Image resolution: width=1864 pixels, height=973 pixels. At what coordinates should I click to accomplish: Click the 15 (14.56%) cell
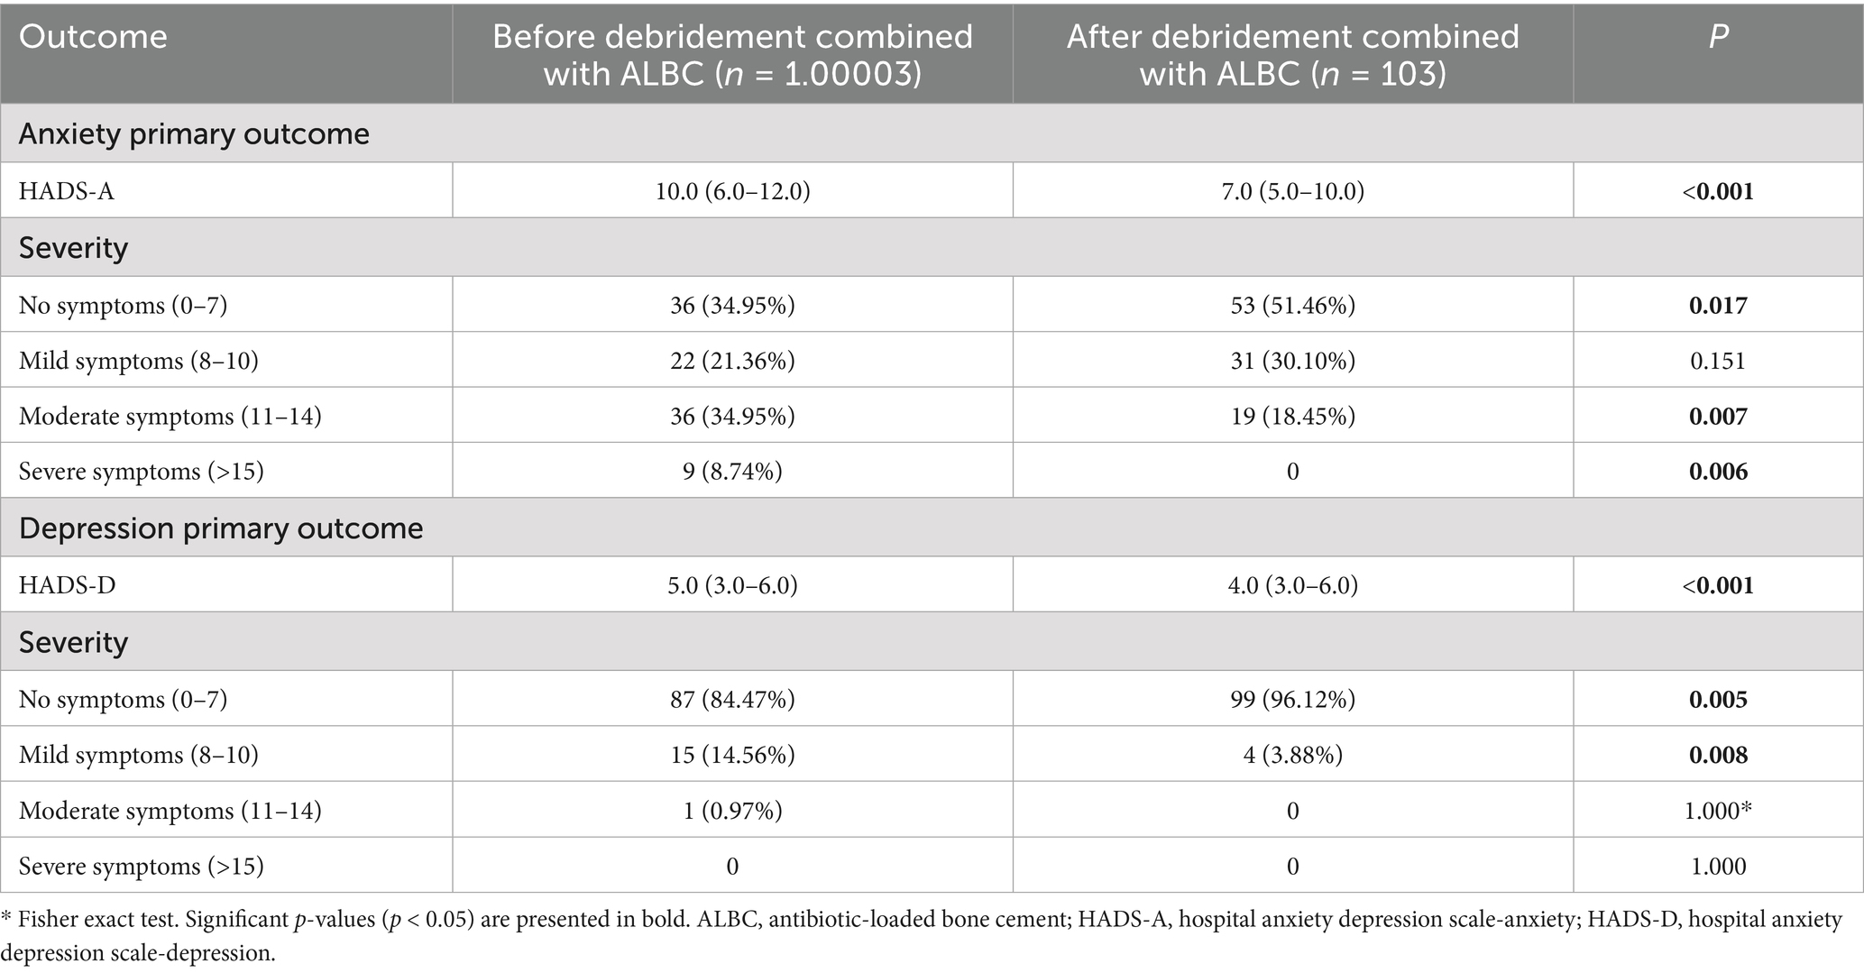(x=732, y=755)
